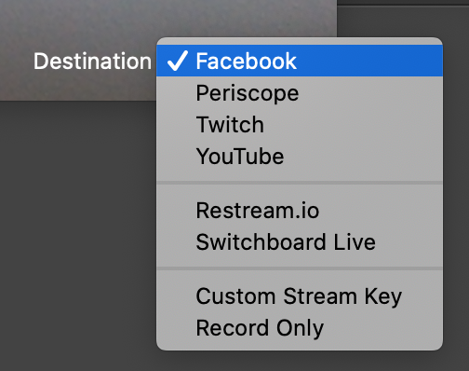The image size is (469, 371).
Task: Click the Destination label
Action: point(92,62)
